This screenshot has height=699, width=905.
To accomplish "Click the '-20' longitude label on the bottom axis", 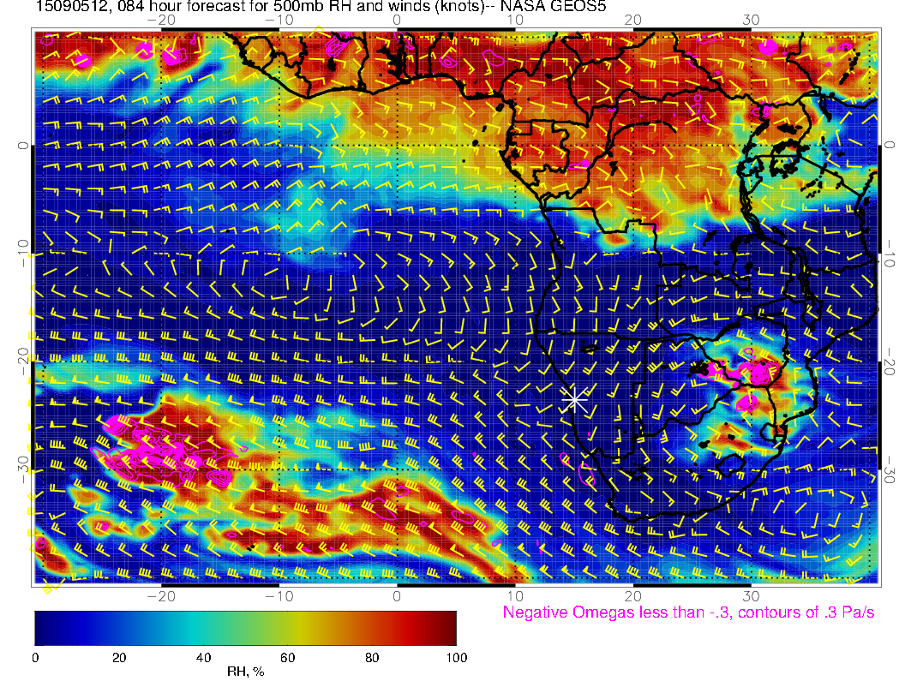I will point(161,596).
